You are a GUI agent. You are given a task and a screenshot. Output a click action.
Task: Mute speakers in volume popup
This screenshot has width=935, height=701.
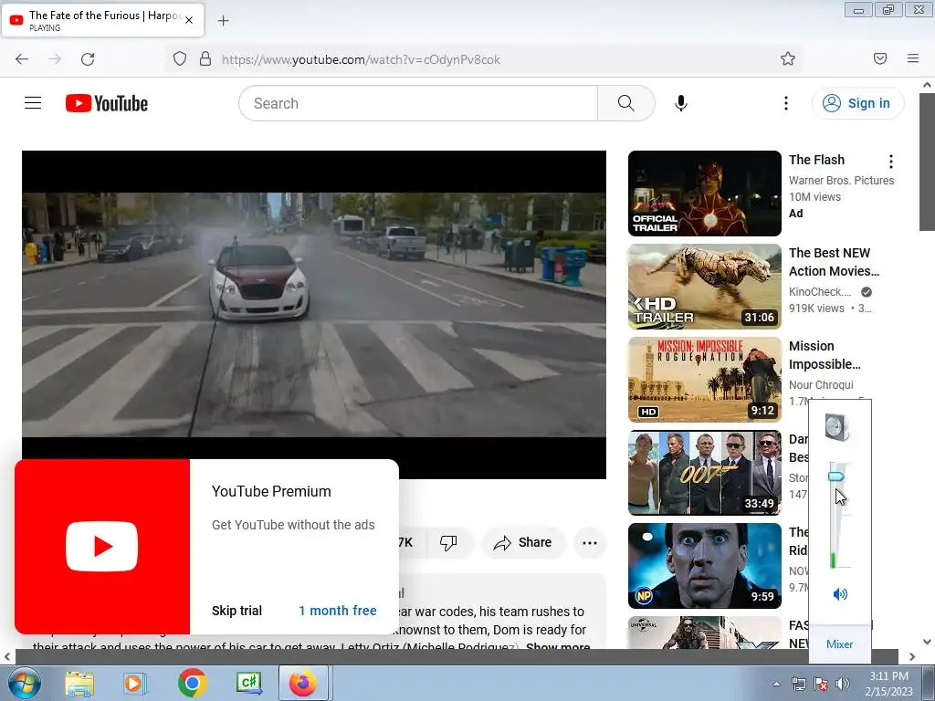point(840,593)
